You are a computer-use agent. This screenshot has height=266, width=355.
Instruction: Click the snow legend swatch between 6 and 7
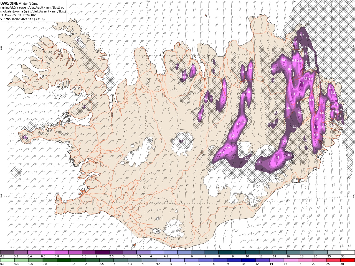pyautogui.click(x=198, y=252)
